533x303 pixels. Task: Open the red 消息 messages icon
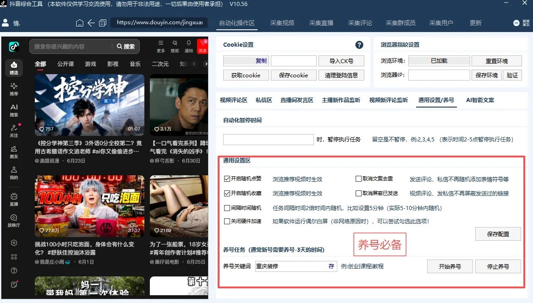(x=203, y=47)
